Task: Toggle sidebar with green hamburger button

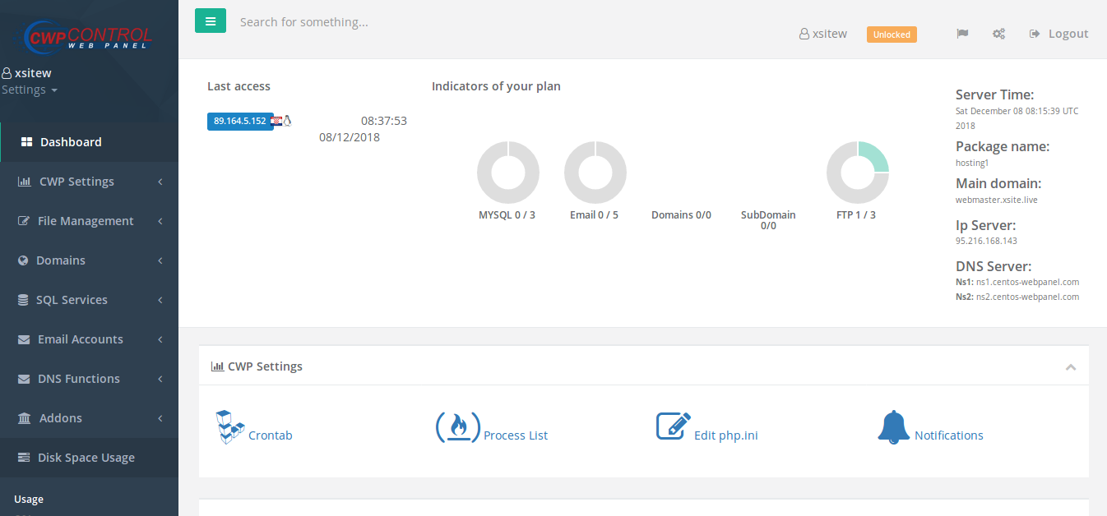Action: coord(211,21)
